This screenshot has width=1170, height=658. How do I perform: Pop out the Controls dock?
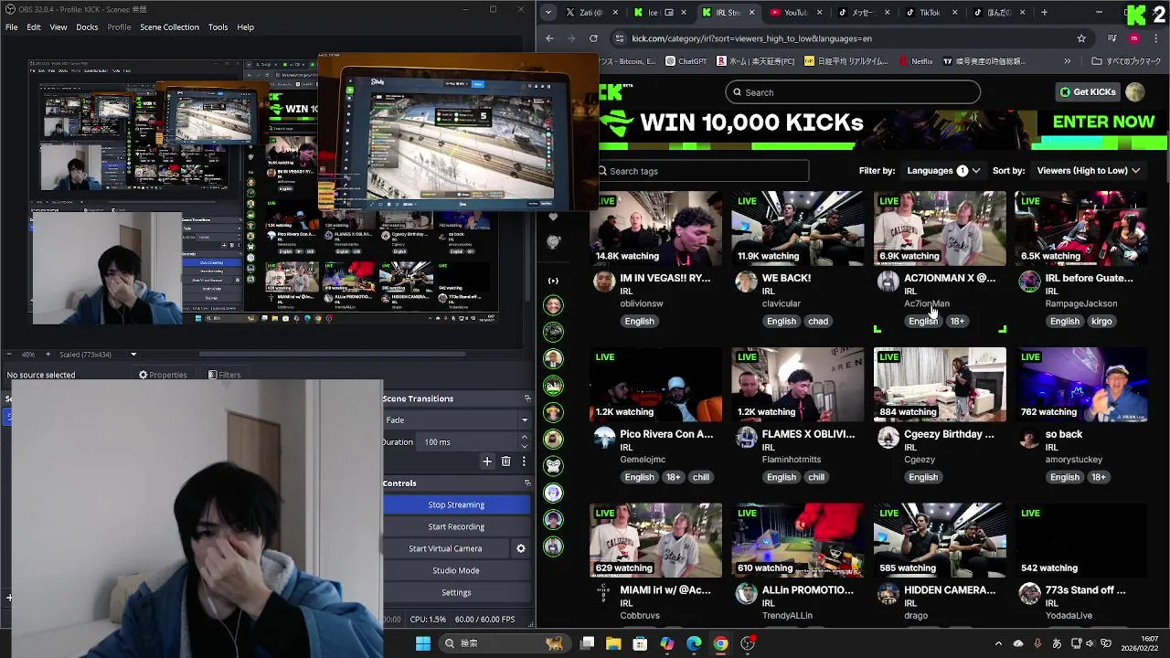(x=527, y=483)
